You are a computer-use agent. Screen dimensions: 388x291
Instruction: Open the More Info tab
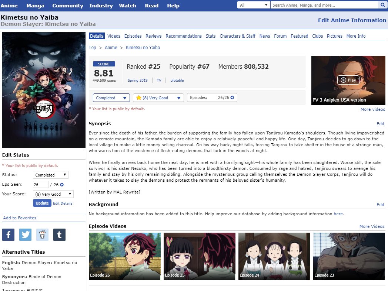click(x=356, y=36)
